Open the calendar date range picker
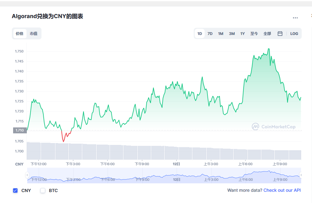This screenshot has width=312, height=203. click(x=280, y=33)
